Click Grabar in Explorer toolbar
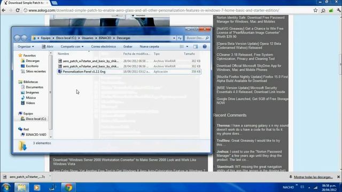 (x=128, y=46)
